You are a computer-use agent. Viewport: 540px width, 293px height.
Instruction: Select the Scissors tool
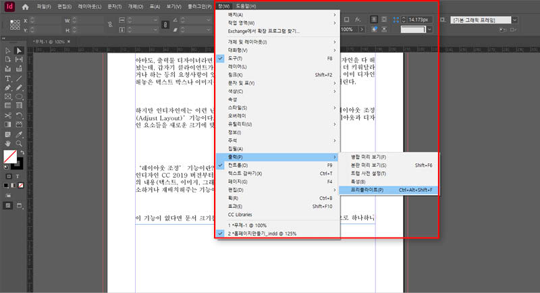pos(8,115)
